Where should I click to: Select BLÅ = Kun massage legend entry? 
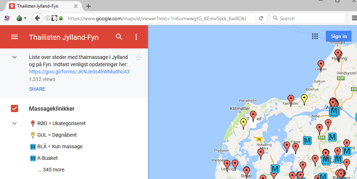pos(57,146)
